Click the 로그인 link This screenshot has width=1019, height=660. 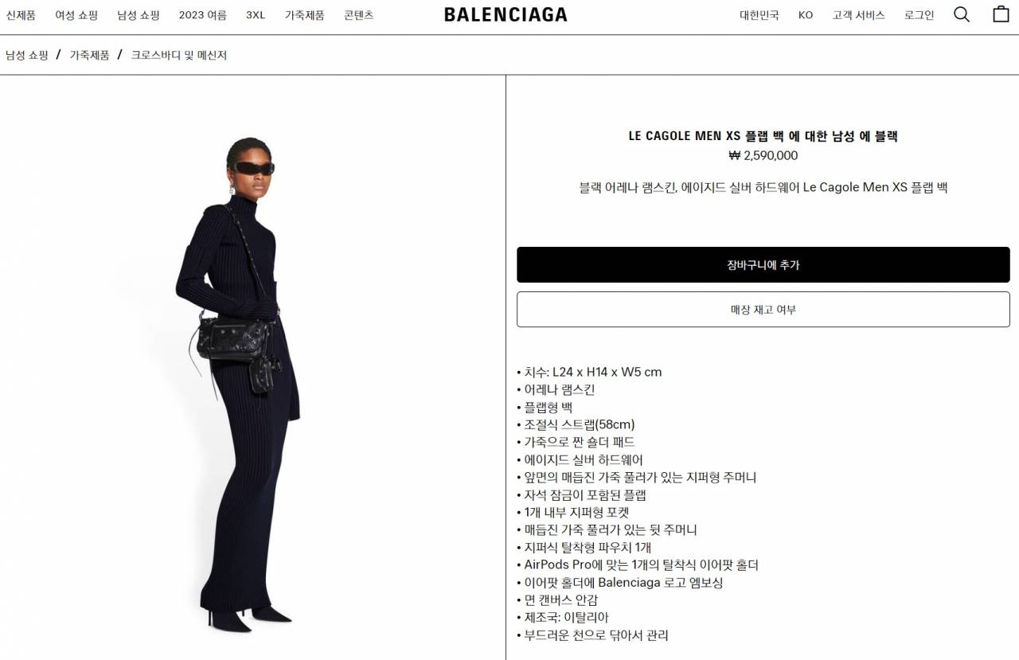click(919, 15)
